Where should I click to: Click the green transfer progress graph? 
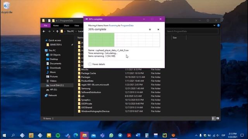click(124, 40)
